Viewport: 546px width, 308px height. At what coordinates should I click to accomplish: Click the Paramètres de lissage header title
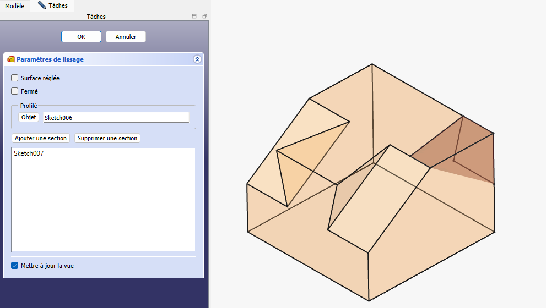(x=50, y=59)
